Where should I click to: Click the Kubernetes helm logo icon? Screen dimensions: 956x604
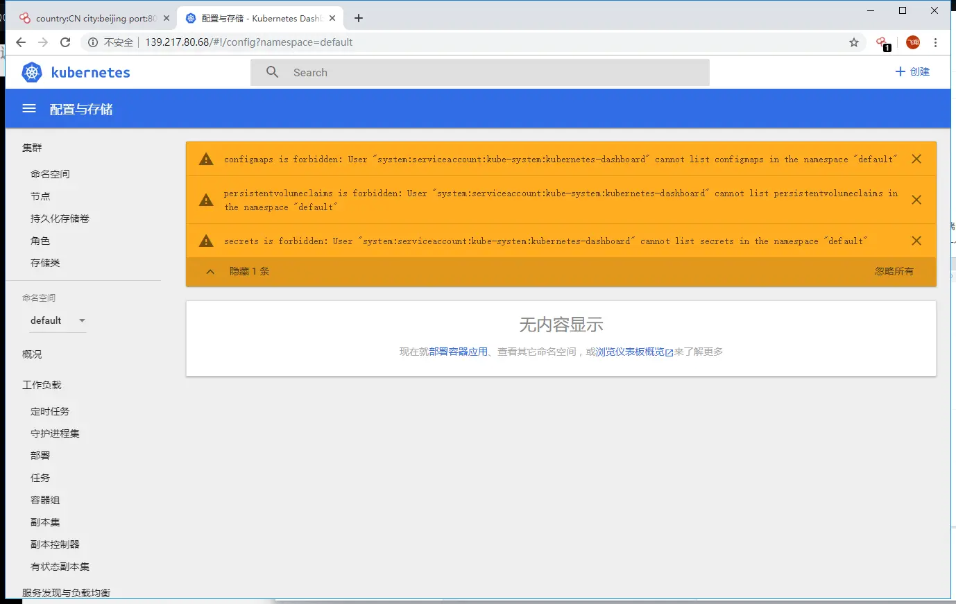pyautogui.click(x=32, y=72)
